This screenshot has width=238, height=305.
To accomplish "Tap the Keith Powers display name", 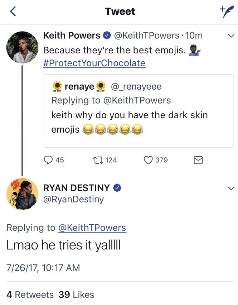I will [72, 36].
